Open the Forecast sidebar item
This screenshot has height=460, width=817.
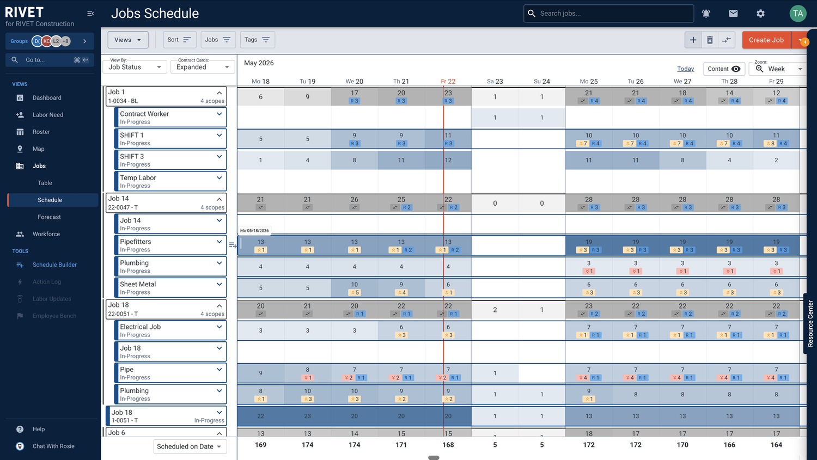pos(50,217)
